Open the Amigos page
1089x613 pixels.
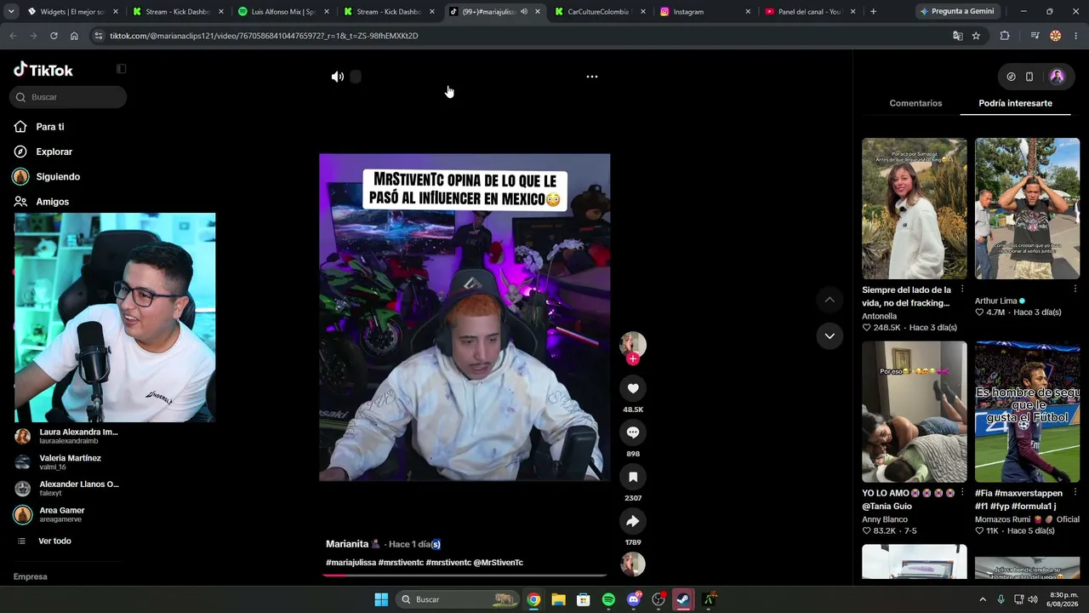point(53,202)
